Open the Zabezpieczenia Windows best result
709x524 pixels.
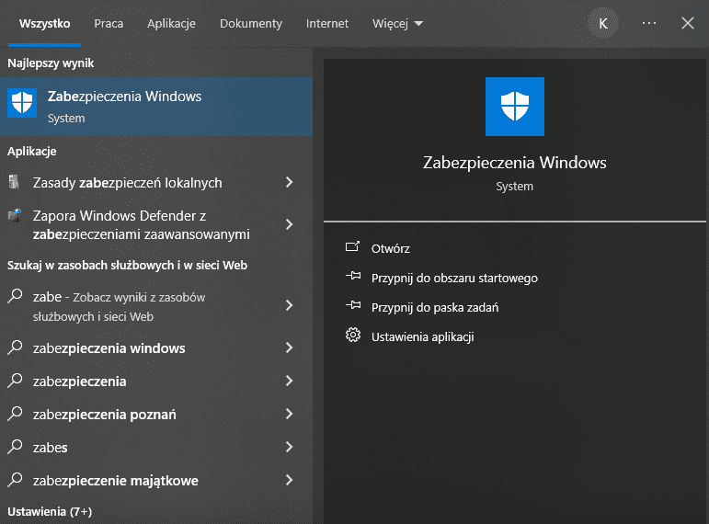pyautogui.click(x=156, y=107)
